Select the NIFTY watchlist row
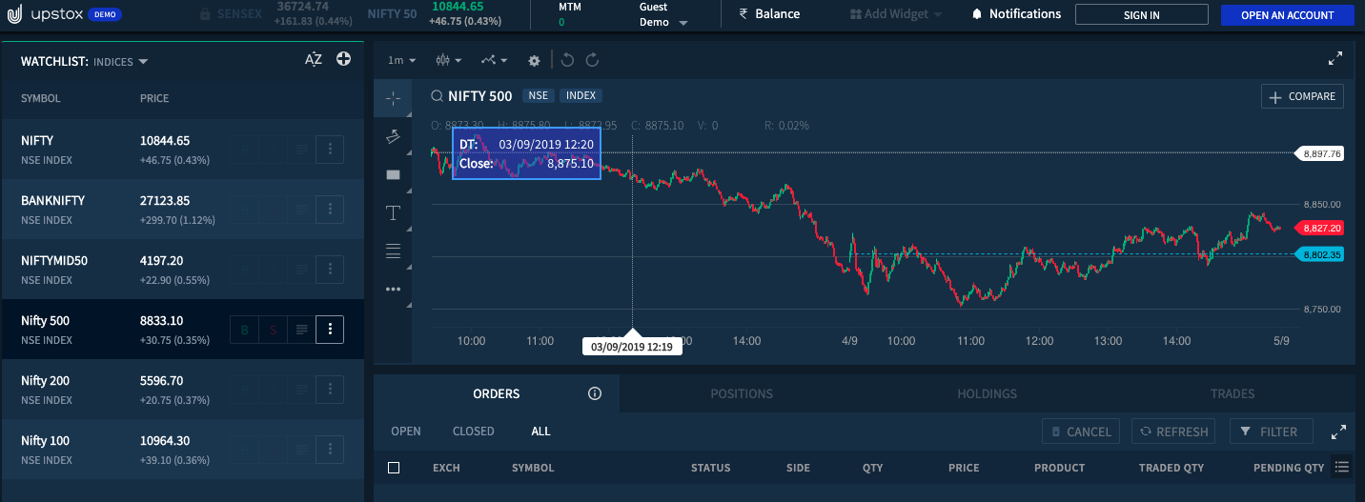1365x502 pixels. (x=181, y=150)
